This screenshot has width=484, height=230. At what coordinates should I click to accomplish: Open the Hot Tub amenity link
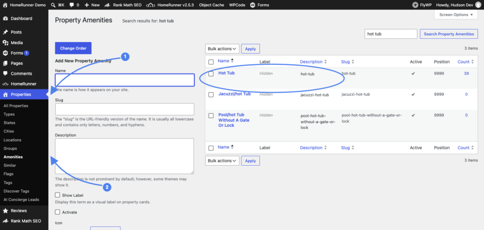coord(226,73)
